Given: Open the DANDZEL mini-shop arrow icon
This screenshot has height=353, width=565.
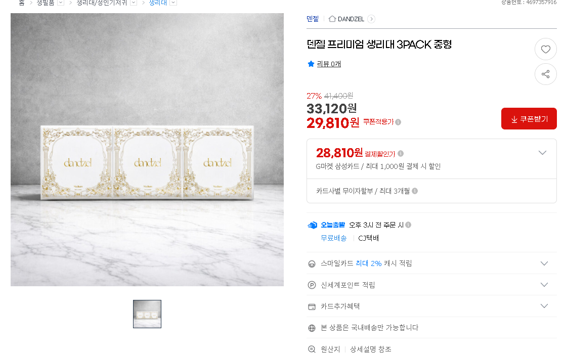Looking at the screenshot, I should (371, 19).
